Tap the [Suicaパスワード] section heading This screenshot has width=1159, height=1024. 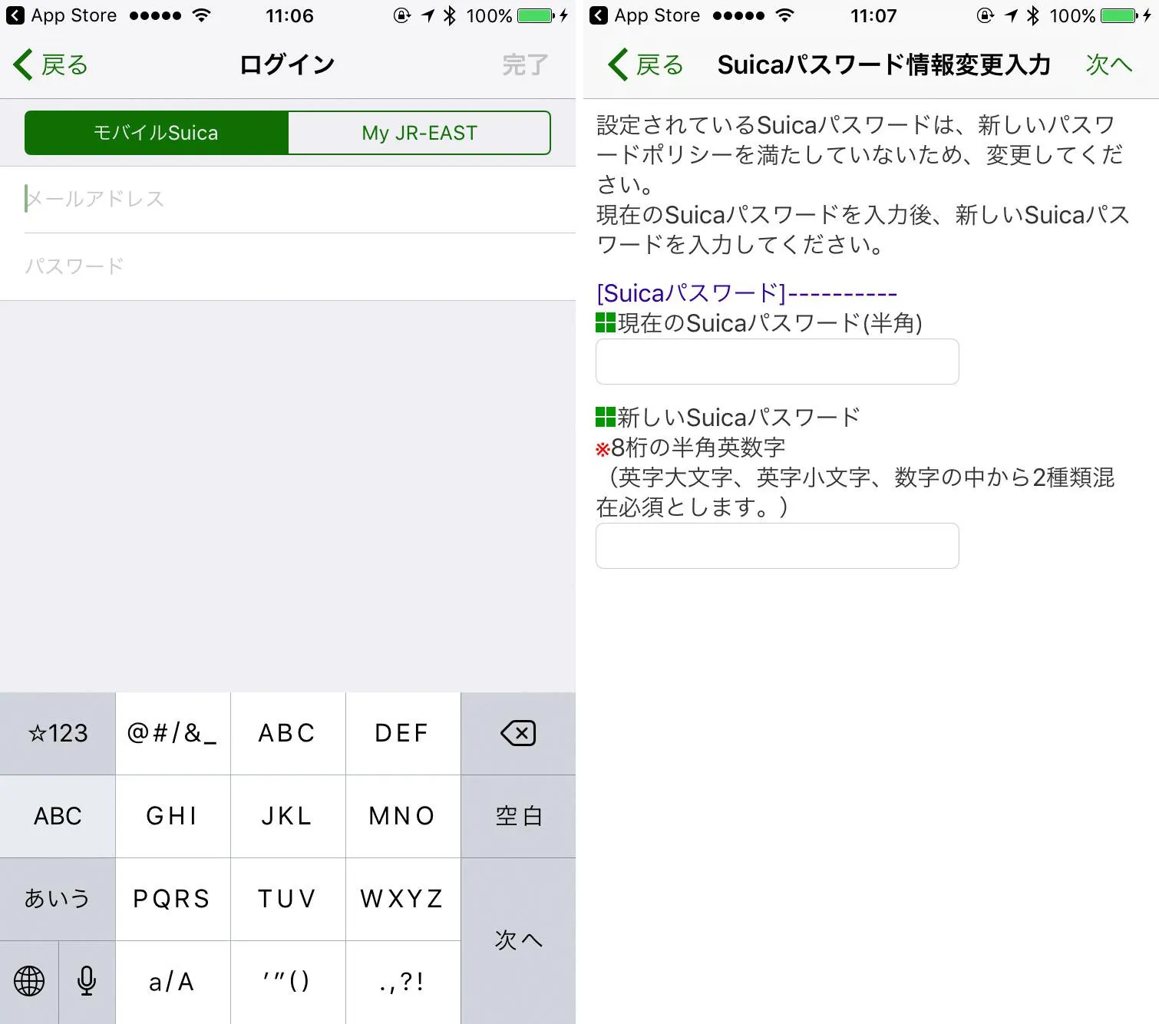point(746,293)
